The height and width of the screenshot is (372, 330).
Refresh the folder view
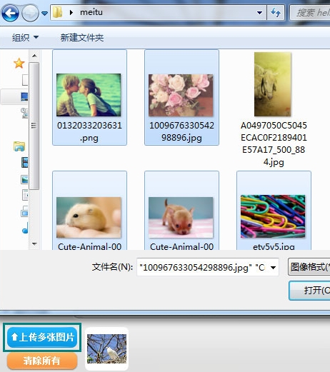pyautogui.click(x=276, y=13)
